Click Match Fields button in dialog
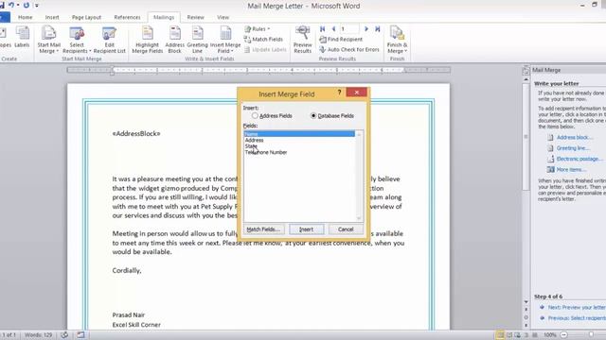Image resolution: width=606 pixels, height=340 pixels. (x=263, y=229)
